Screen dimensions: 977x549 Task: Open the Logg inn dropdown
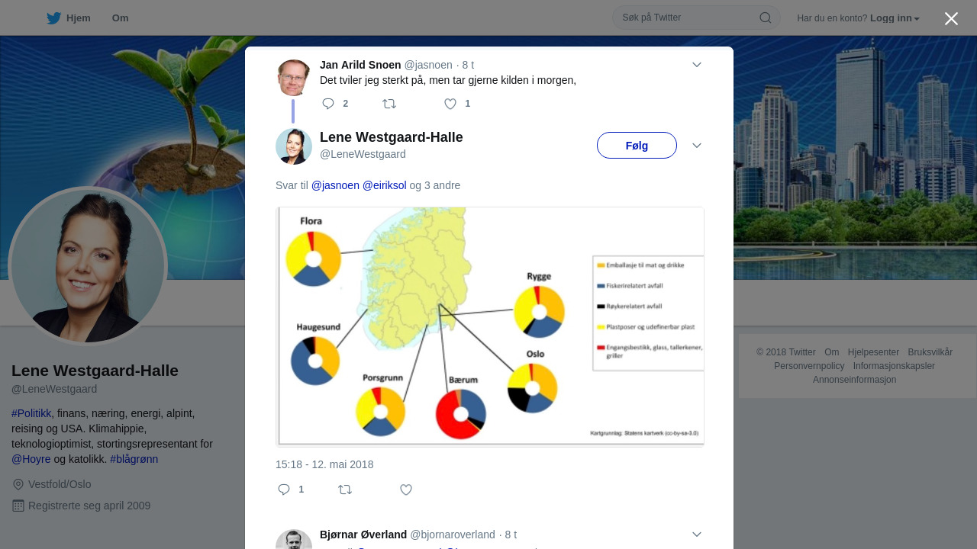point(895,18)
